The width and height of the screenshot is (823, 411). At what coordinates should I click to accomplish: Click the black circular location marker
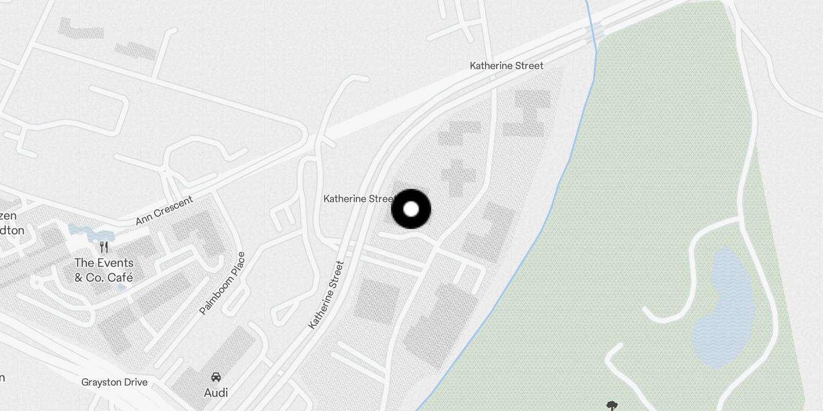411,209
